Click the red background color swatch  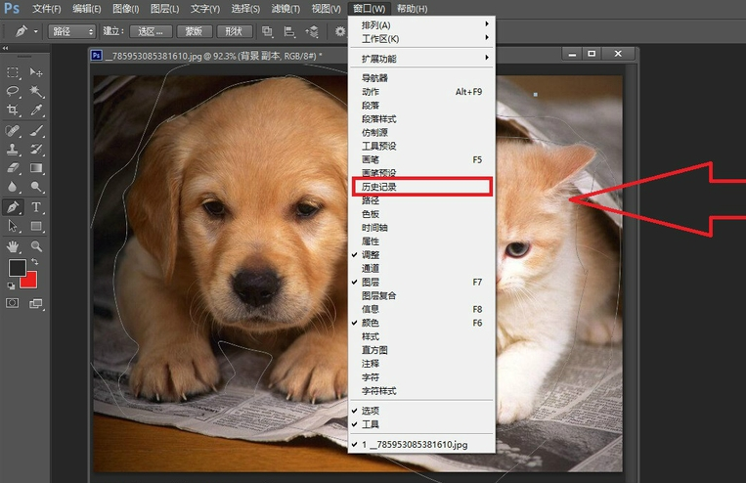[30, 281]
